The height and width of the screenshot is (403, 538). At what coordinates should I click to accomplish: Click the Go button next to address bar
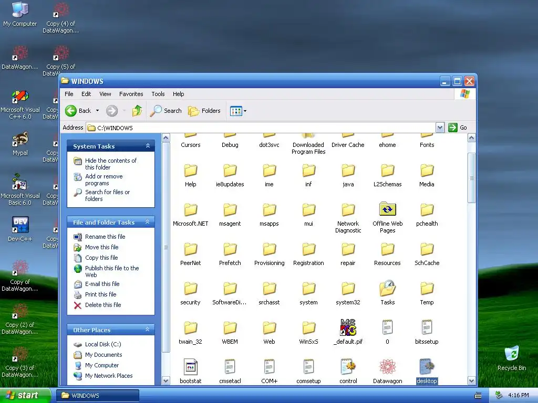(458, 128)
